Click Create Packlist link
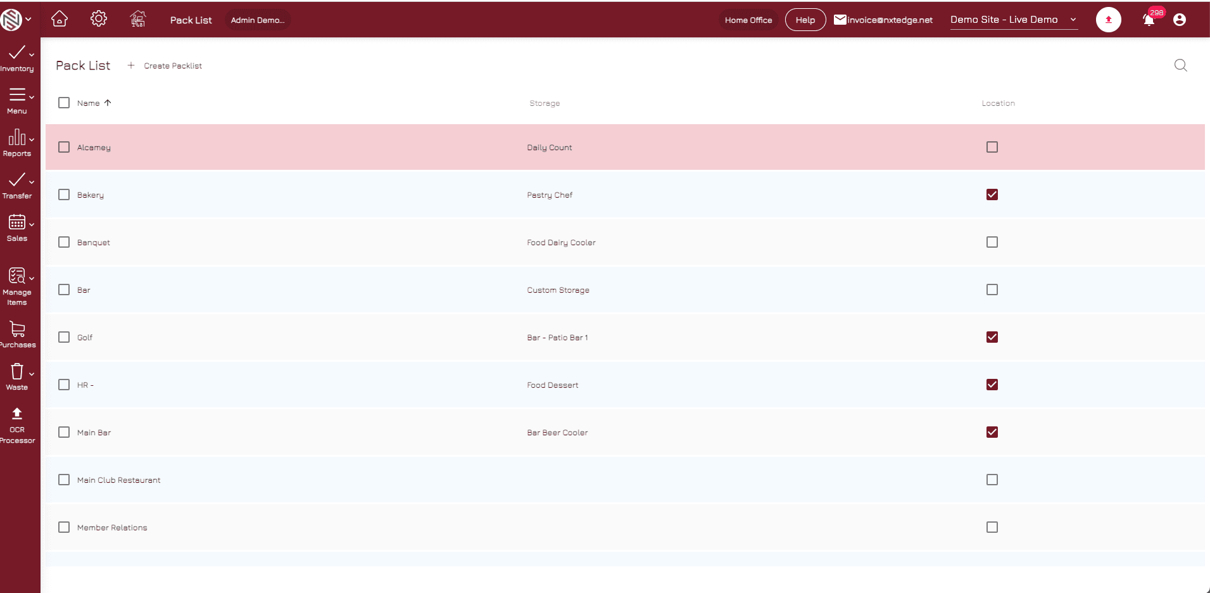The height and width of the screenshot is (593, 1210). pyautogui.click(x=173, y=66)
